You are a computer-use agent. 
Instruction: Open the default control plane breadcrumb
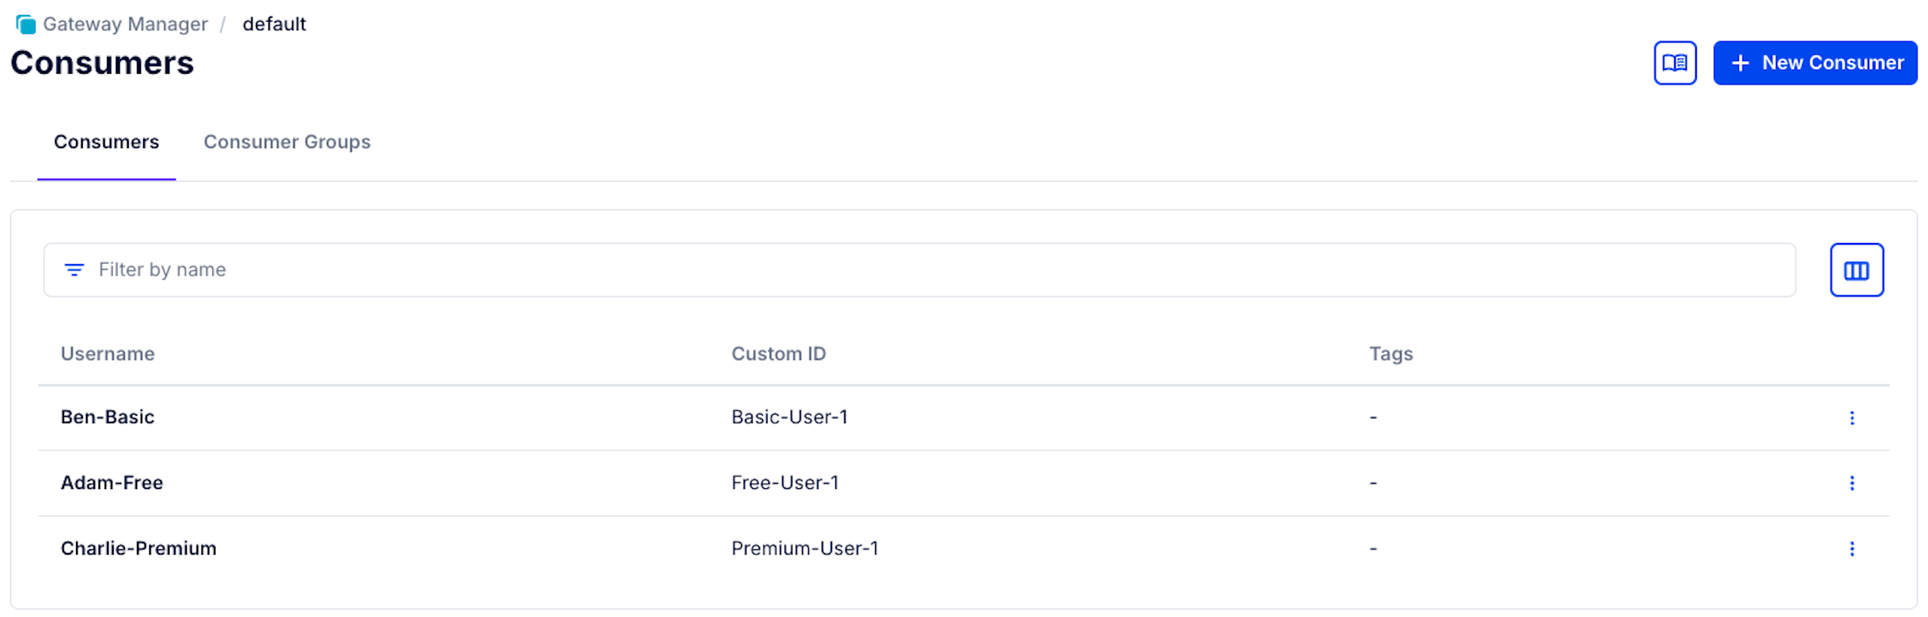274,24
